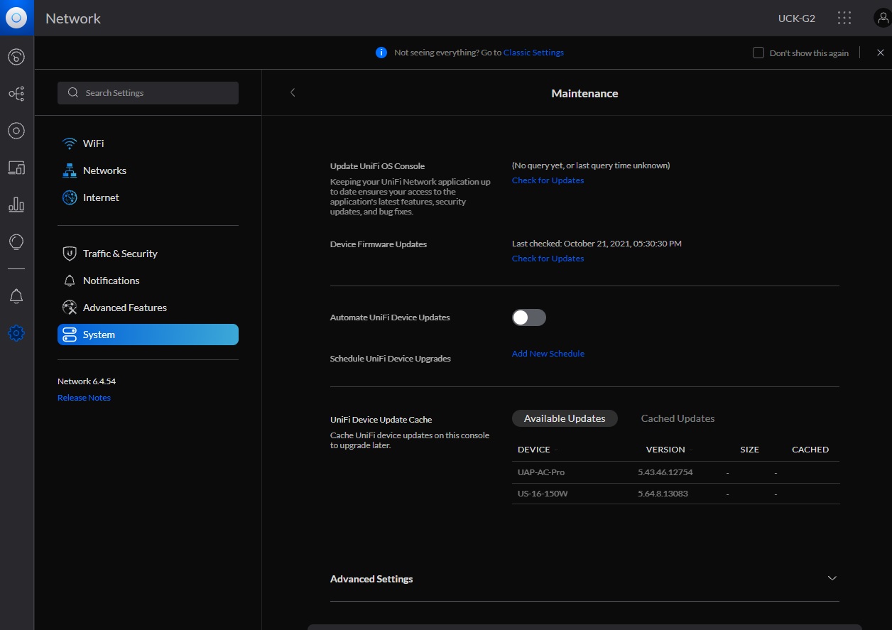The width and height of the screenshot is (892, 630).
Task: Expand the Advanced Settings section
Action: click(x=584, y=579)
